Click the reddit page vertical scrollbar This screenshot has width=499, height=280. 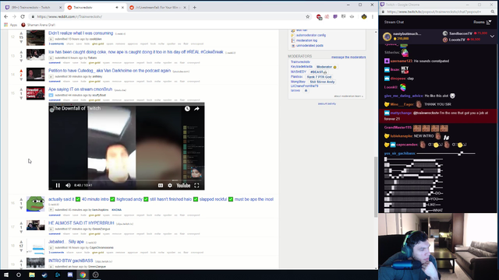[376, 187]
